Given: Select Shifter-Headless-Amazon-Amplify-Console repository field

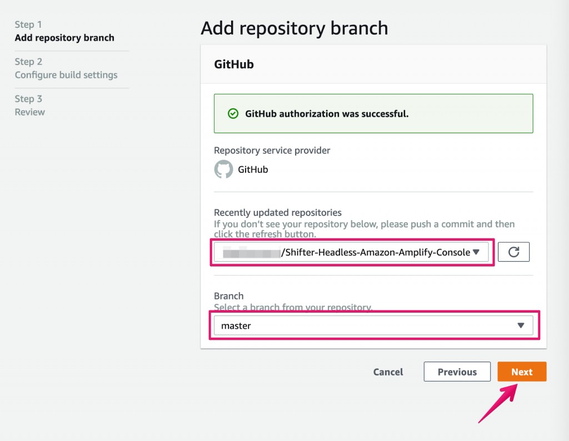Looking at the screenshot, I should point(351,252).
